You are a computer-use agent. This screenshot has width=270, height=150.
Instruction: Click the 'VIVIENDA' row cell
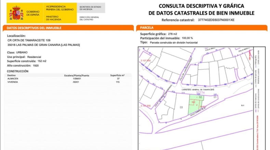[x=13, y=82]
